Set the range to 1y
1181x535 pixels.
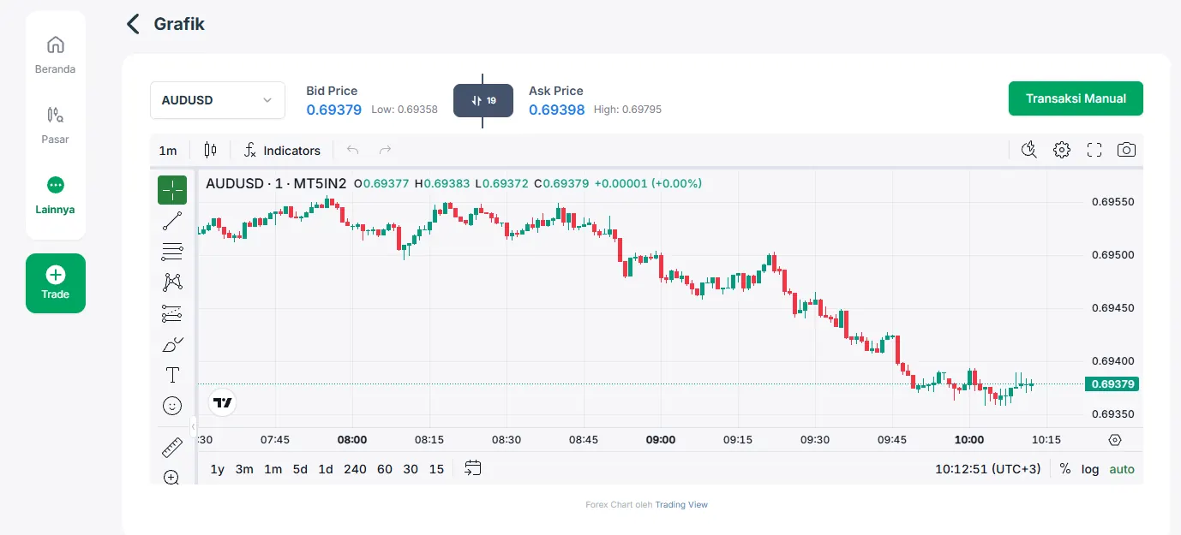coord(218,469)
